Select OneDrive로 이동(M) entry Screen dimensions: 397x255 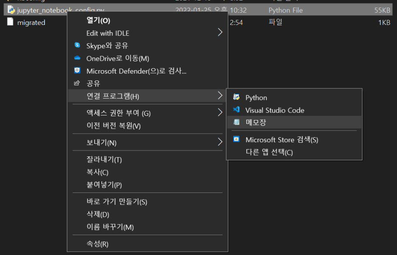[x=148, y=58]
